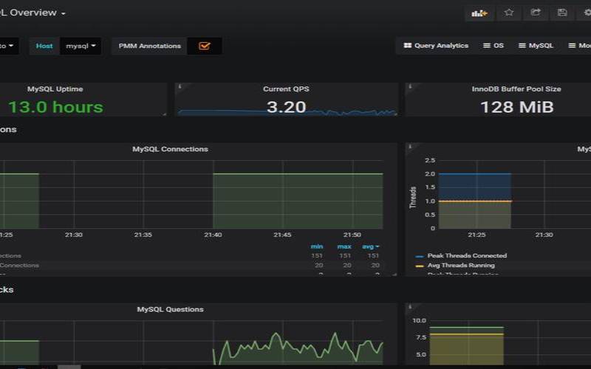Viewport: 591px width, 369px height.
Task: Toggle the PMM Annotations checkbox
Action: click(205, 46)
